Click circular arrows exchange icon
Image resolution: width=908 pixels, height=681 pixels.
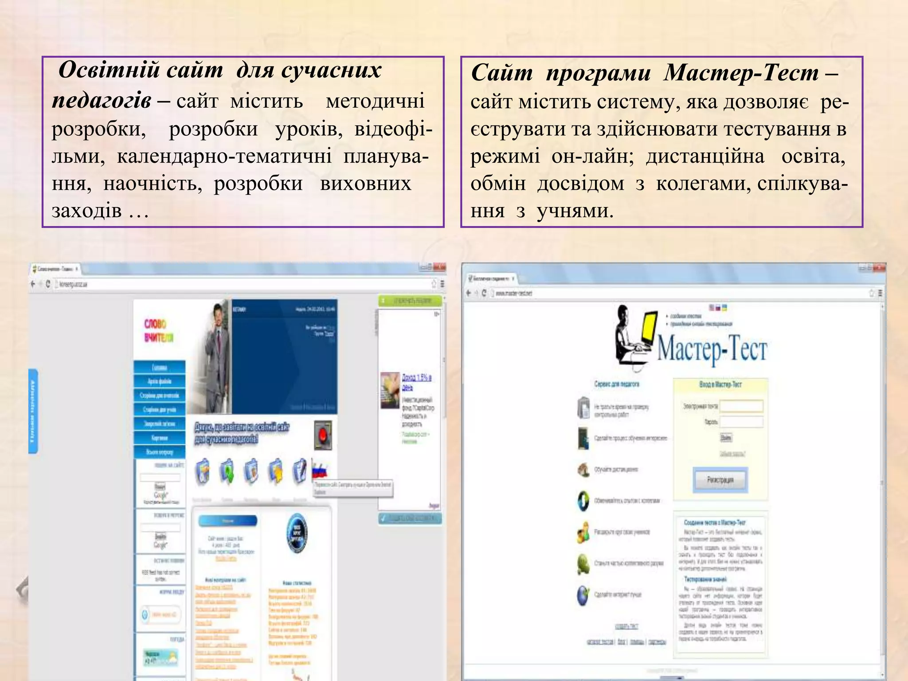point(583,501)
